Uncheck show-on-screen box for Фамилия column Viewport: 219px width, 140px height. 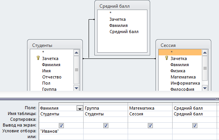[x=61, y=125]
